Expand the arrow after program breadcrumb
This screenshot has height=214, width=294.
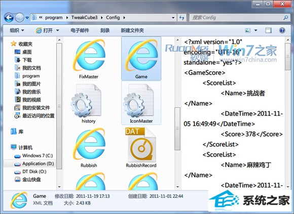coord(67,18)
